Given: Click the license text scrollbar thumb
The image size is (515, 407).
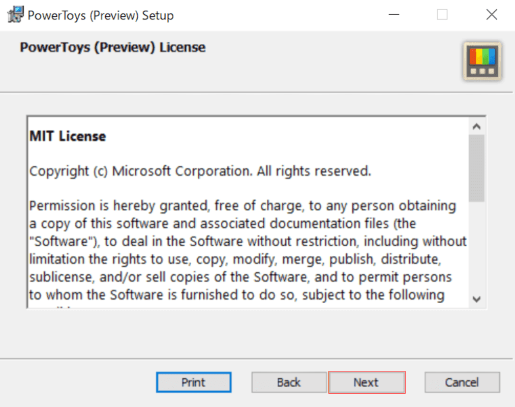Looking at the screenshot, I should pyautogui.click(x=476, y=168).
